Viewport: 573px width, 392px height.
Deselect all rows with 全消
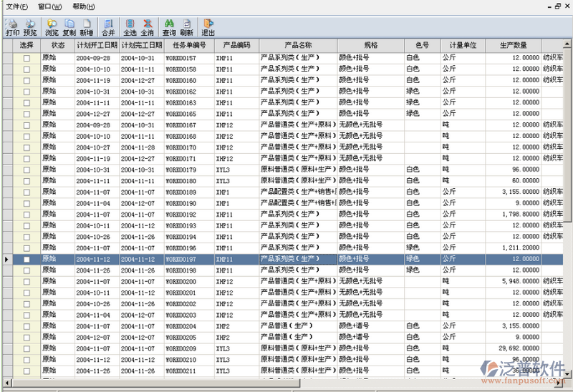point(147,27)
